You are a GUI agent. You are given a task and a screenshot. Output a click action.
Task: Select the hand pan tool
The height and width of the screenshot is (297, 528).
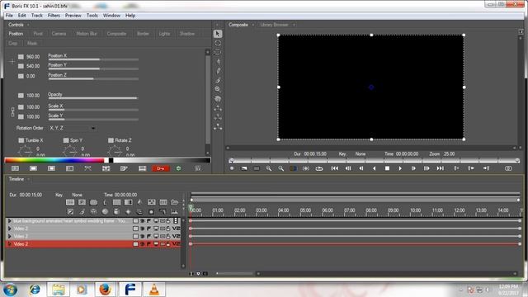[218, 99]
